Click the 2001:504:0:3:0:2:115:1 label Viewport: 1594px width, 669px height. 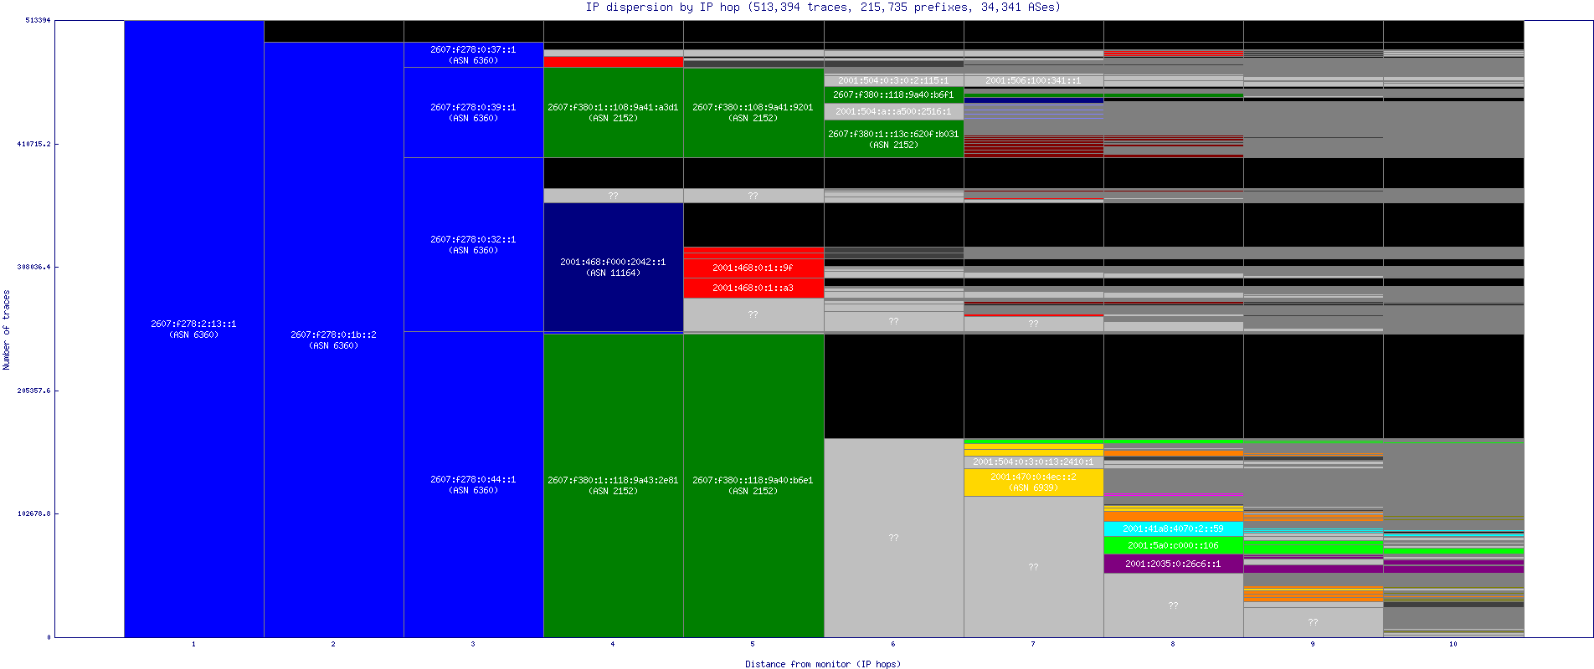click(x=893, y=81)
